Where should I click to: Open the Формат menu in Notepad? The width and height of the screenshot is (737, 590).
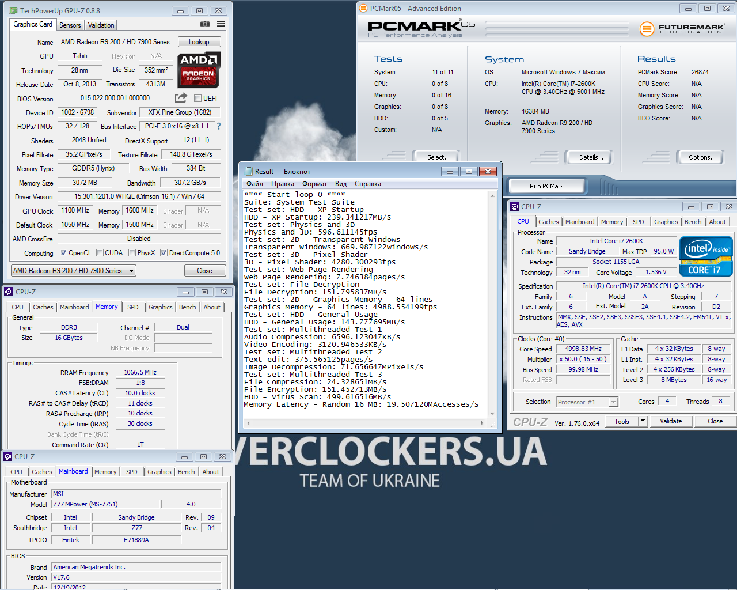click(315, 184)
